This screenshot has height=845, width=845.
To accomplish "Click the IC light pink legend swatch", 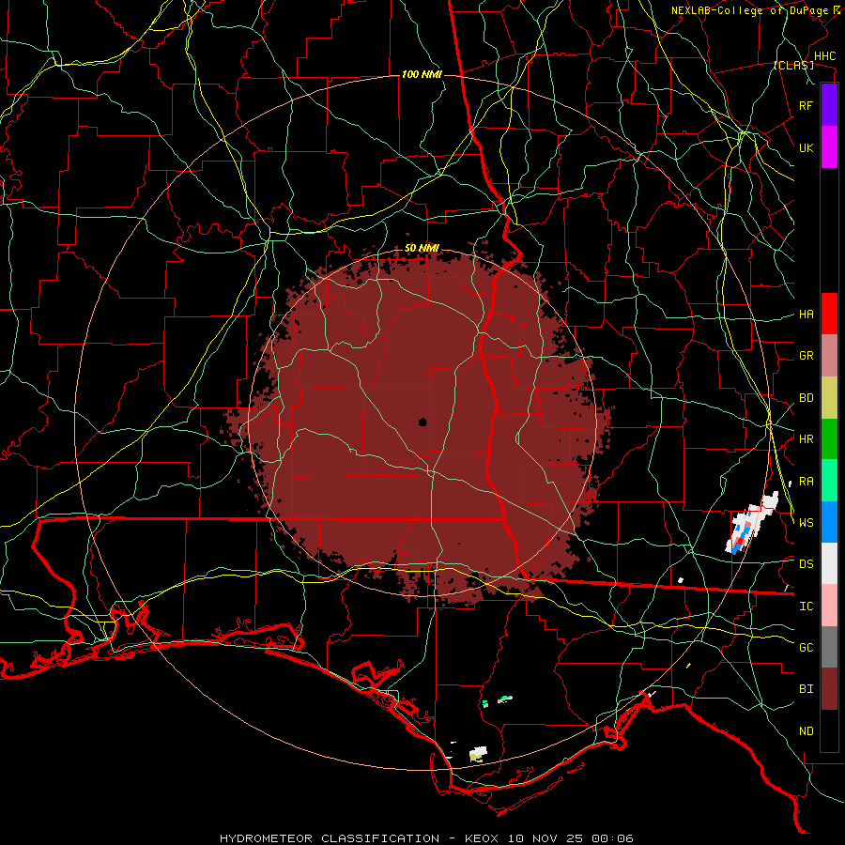I will click(x=829, y=606).
